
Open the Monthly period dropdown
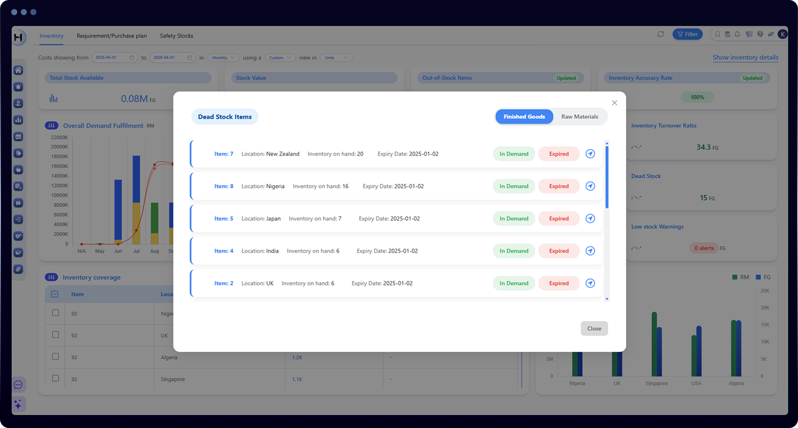[223, 57]
